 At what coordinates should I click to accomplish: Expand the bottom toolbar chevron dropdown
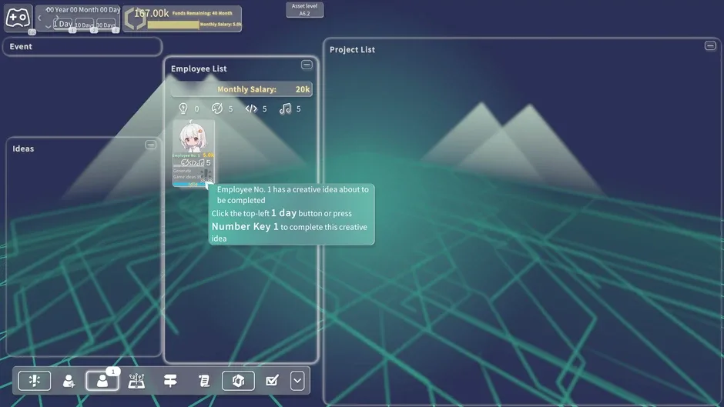[297, 381]
